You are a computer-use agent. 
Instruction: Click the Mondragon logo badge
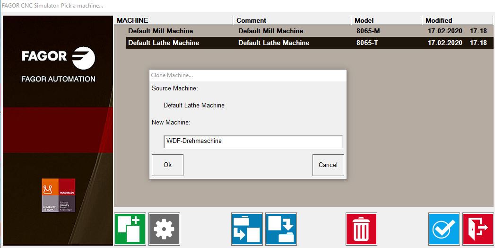point(59,195)
